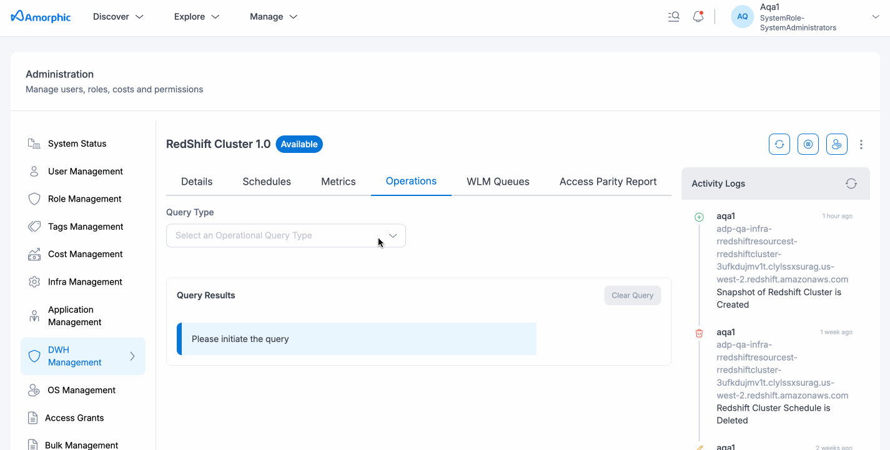
Task: Expand the user profile dropdown chevron
Action: 876,17
